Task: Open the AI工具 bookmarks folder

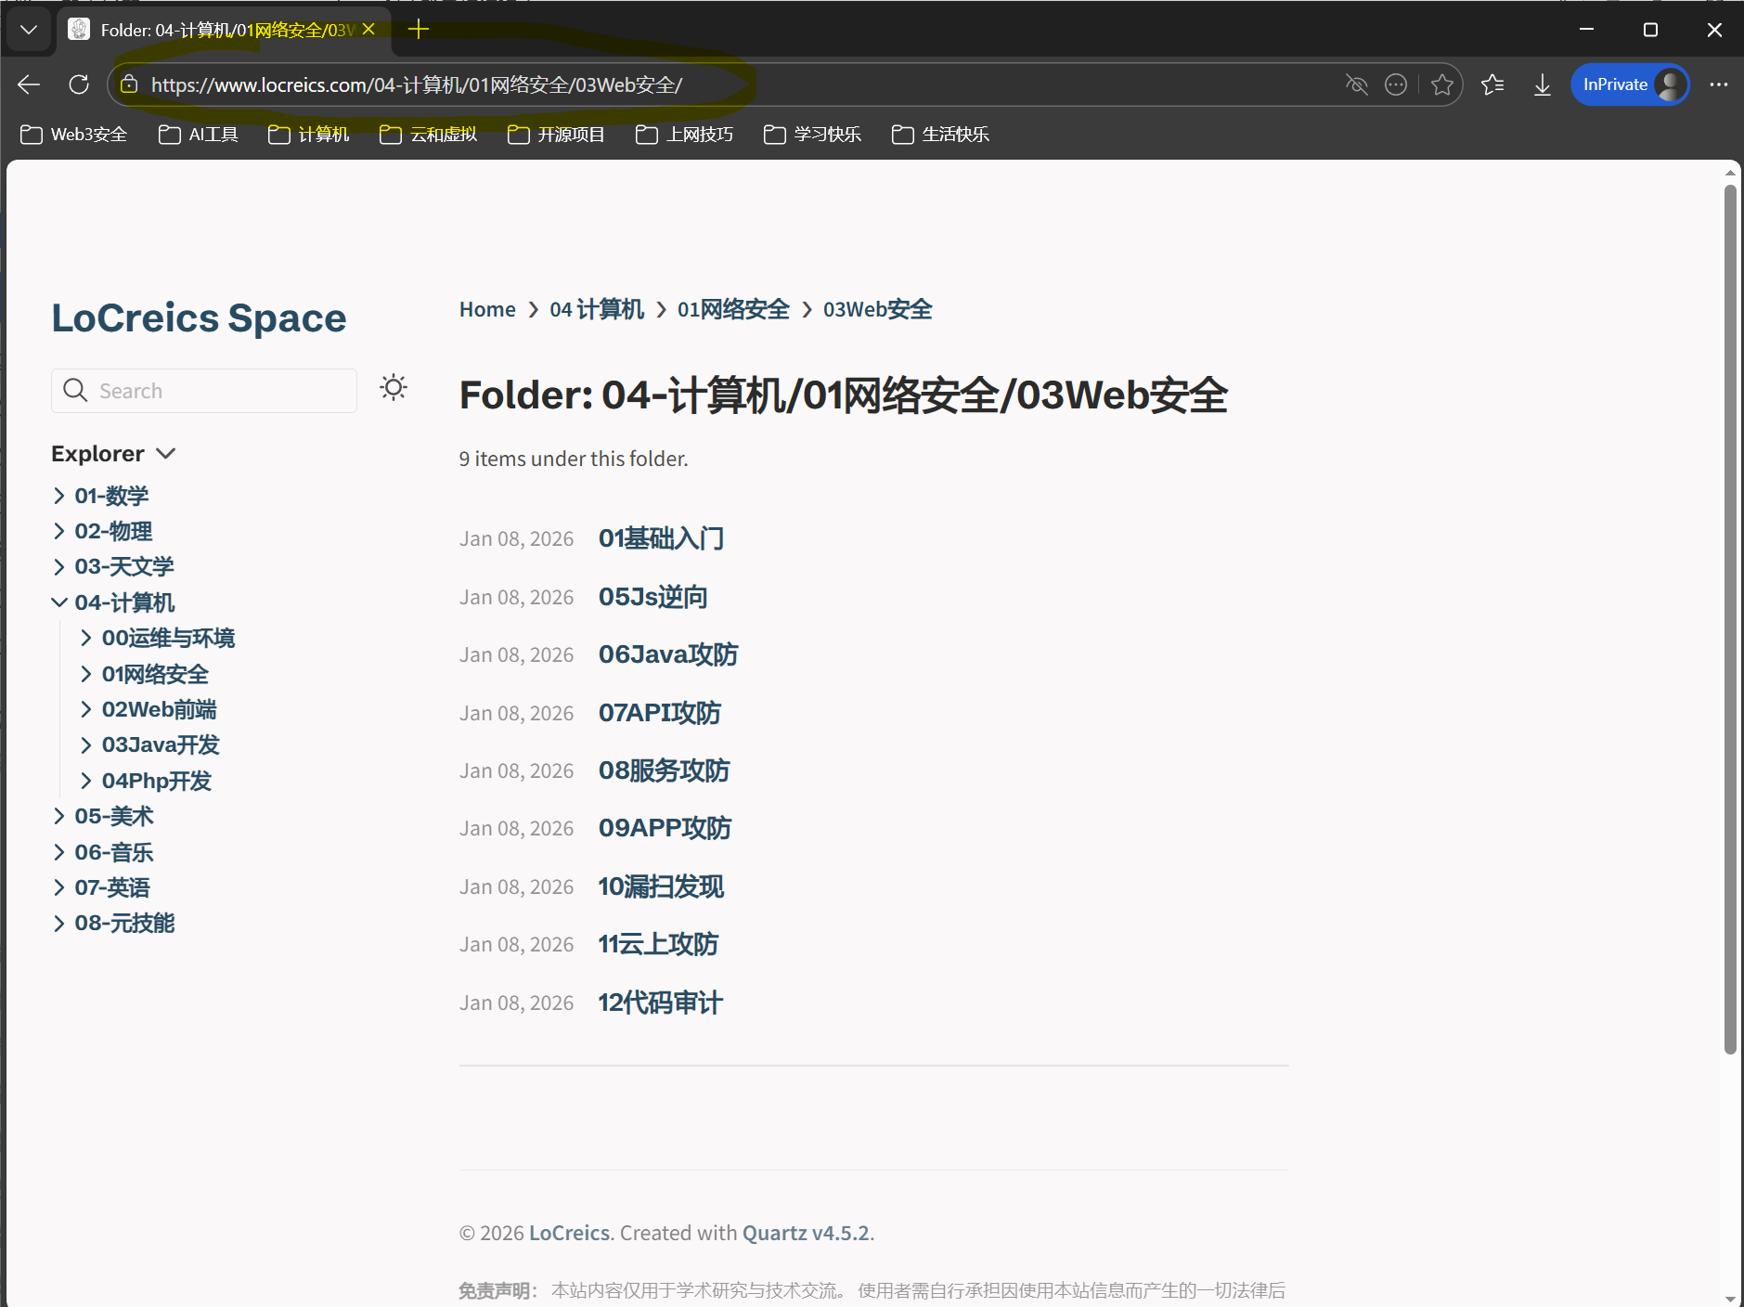Action: pyautogui.click(x=199, y=135)
